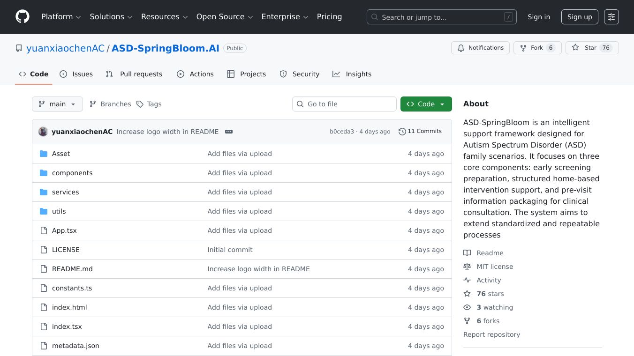Click the Sign up button
Viewport: 634px width, 356px height.
pos(580,17)
